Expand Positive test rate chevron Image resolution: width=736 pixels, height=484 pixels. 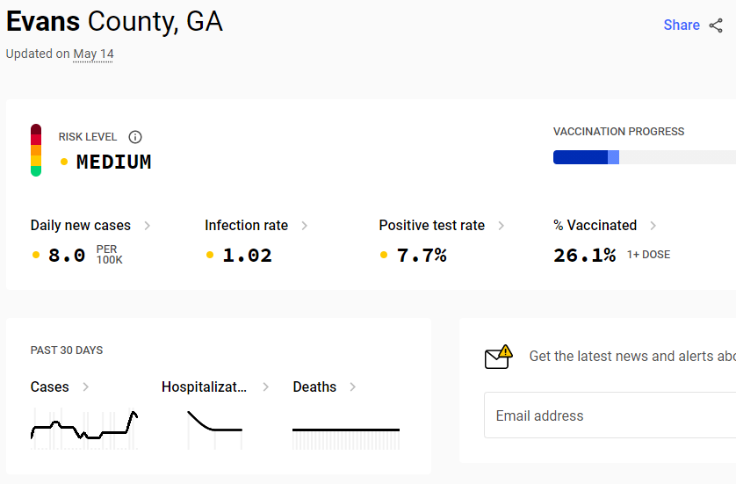click(x=501, y=226)
